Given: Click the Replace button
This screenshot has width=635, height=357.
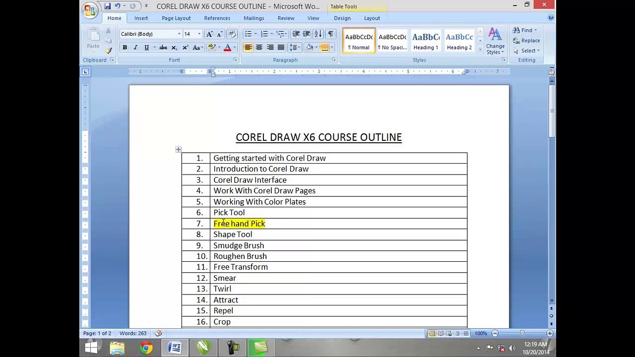Looking at the screenshot, I should tap(526, 41).
